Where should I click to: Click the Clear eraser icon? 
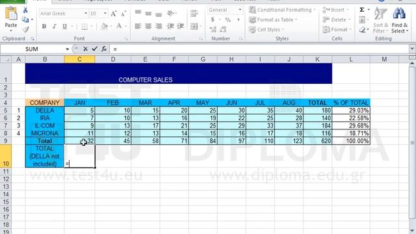pyautogui.click(x=362, y=30)
